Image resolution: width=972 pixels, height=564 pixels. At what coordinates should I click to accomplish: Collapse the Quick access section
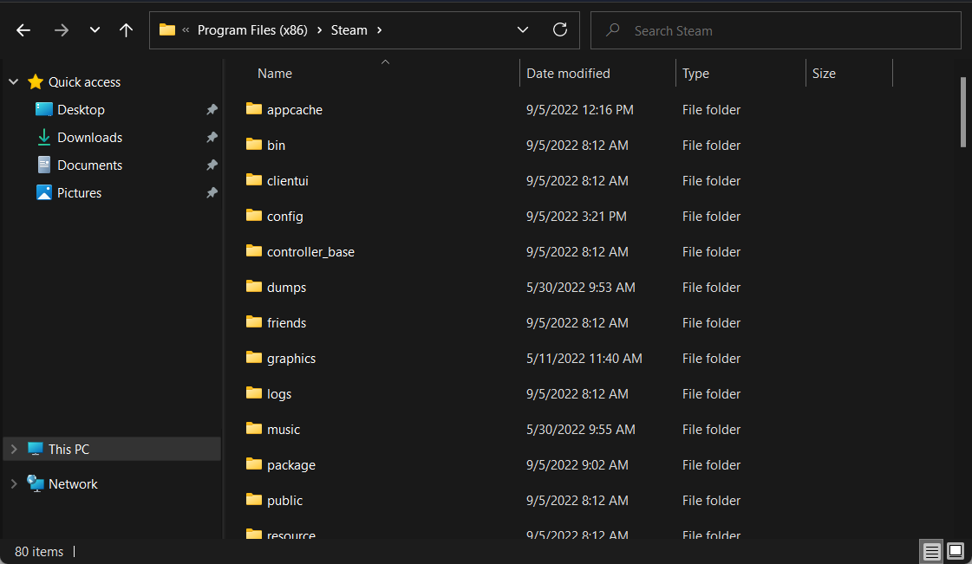tap(14, 81)
